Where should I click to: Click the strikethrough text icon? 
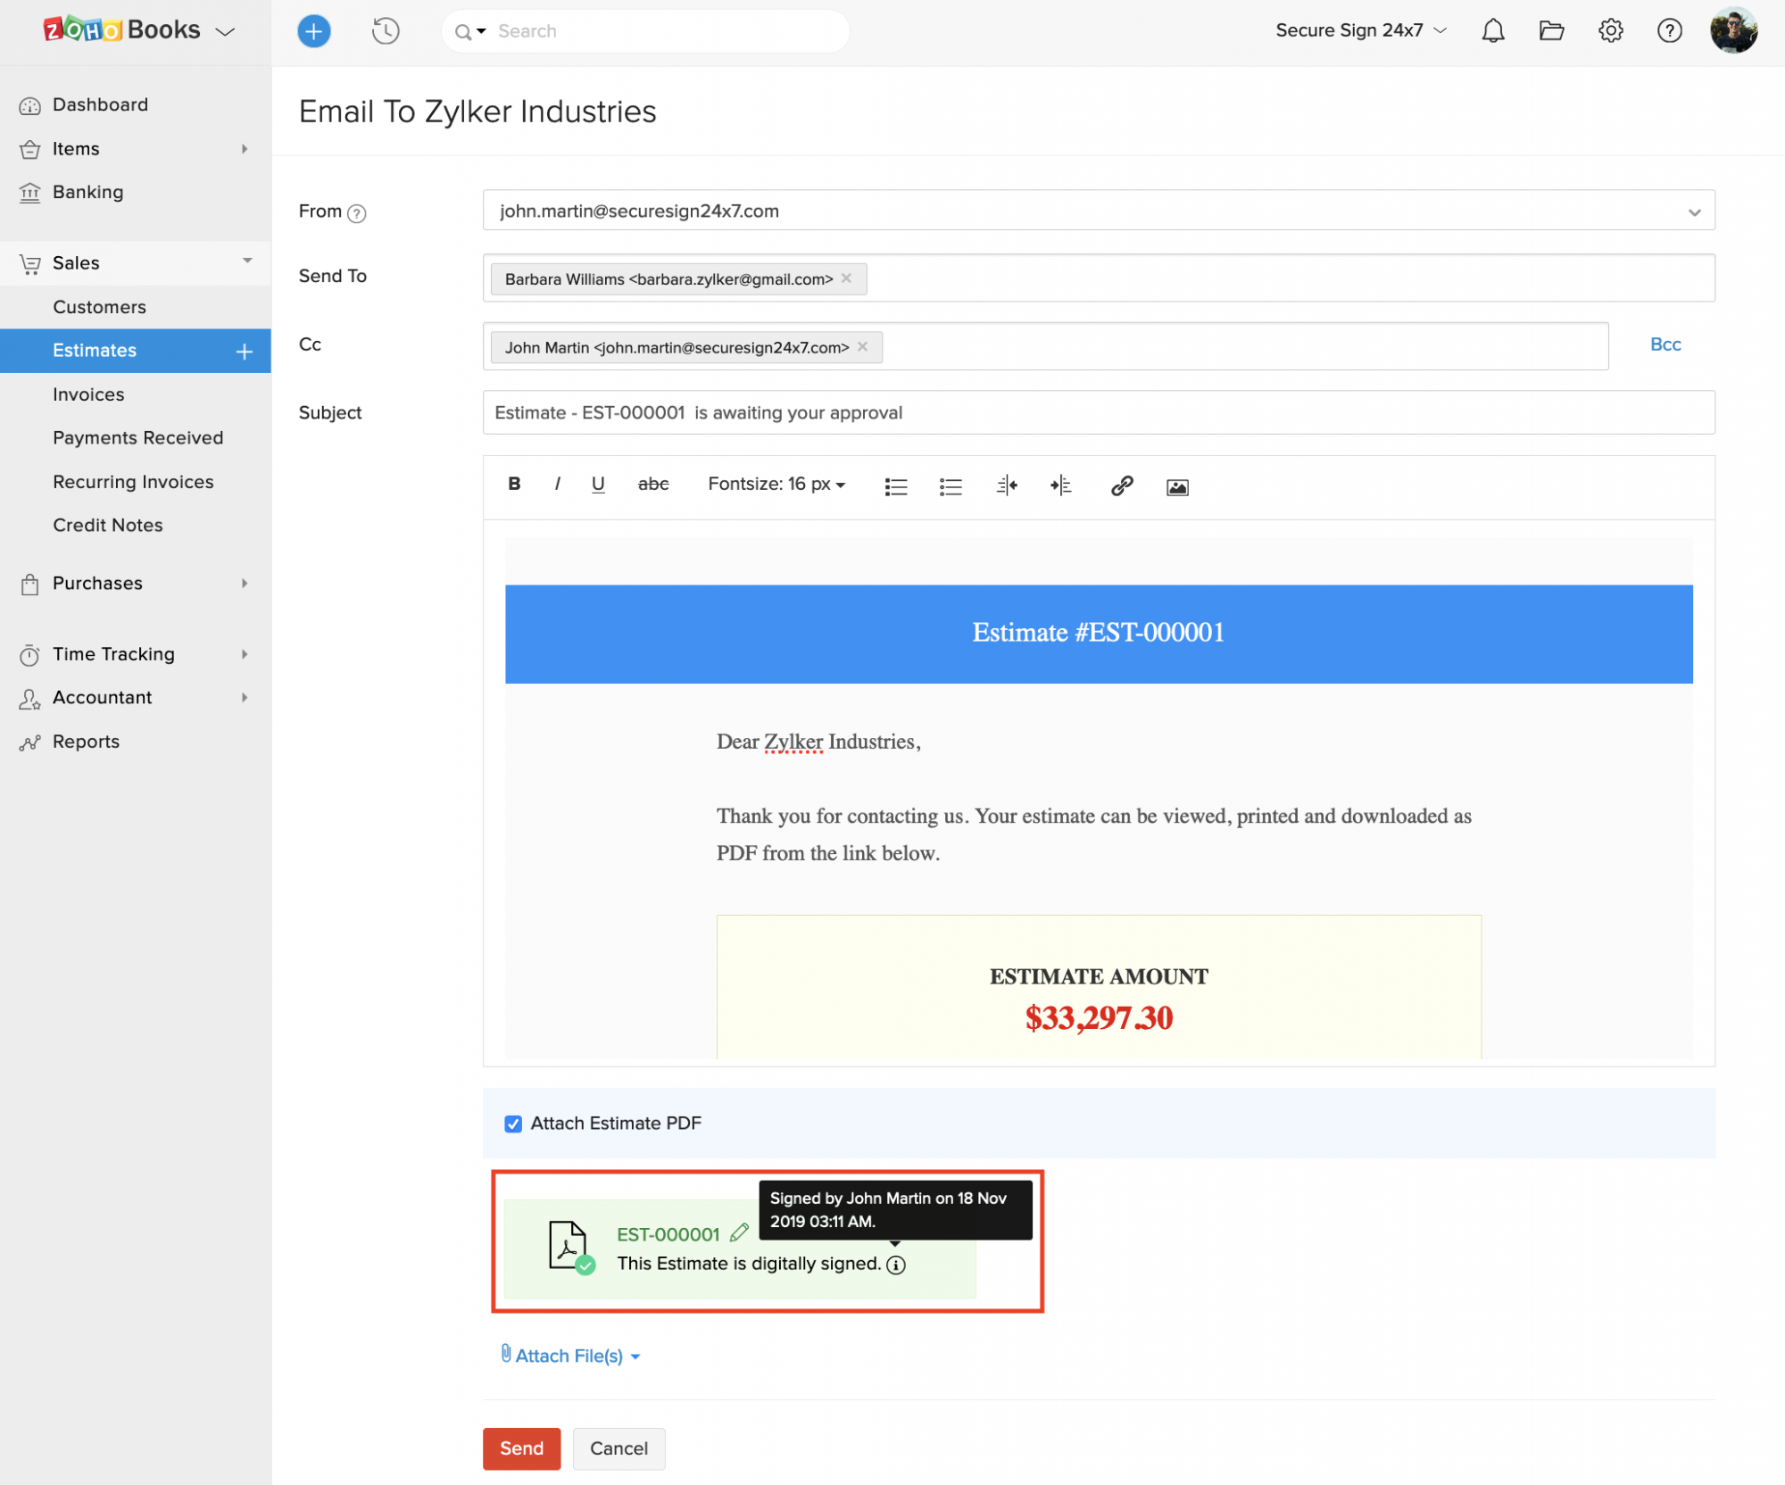click(x=652, y=485)
